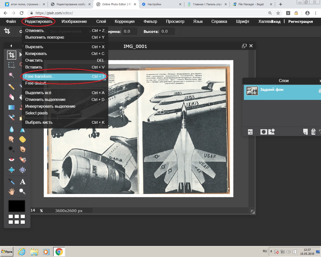Select the Sharpen triangle tool

coord(23,130)
